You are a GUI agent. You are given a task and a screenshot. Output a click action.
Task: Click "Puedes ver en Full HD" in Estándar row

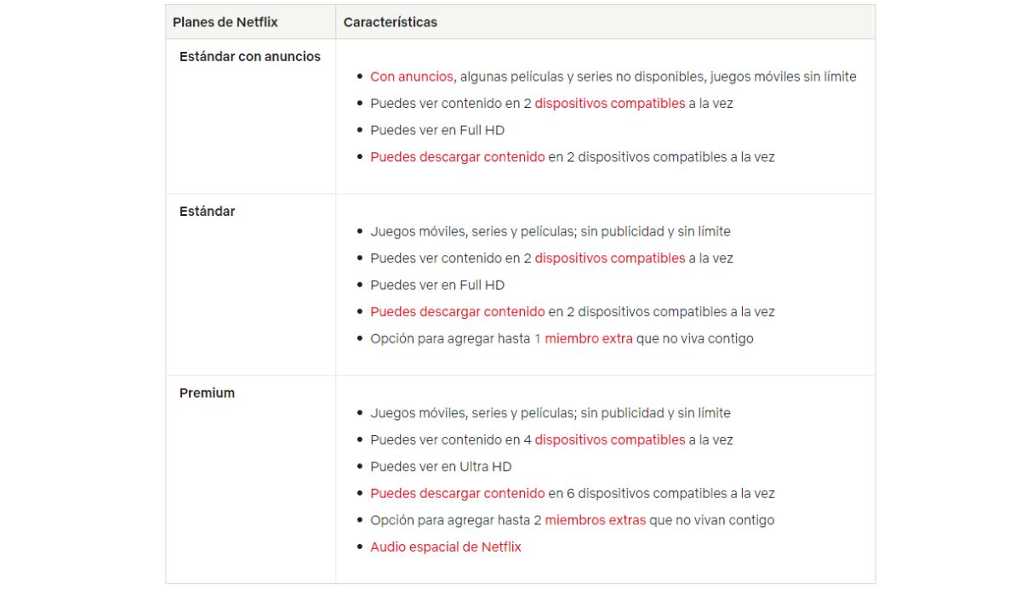tap(437, 285)
